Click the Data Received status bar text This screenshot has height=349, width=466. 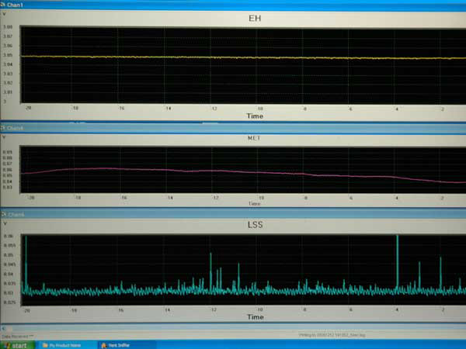[17, 337]
